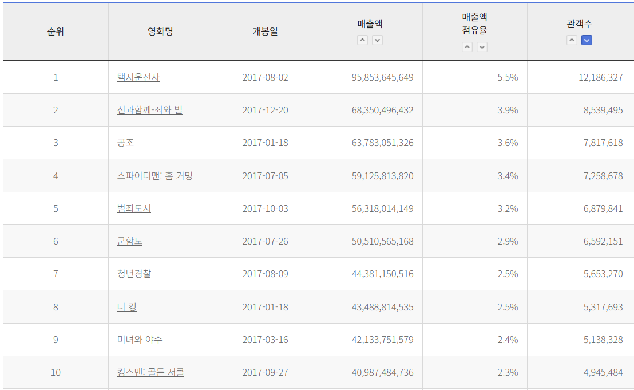Open the movie link 범죄도시
The height and width of the screenshot is (390, 634).
(x=134, y=208)
